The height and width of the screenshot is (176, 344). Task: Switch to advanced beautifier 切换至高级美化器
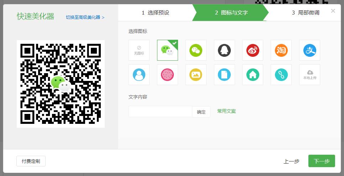pyautogui.click(x=85, y=17)
